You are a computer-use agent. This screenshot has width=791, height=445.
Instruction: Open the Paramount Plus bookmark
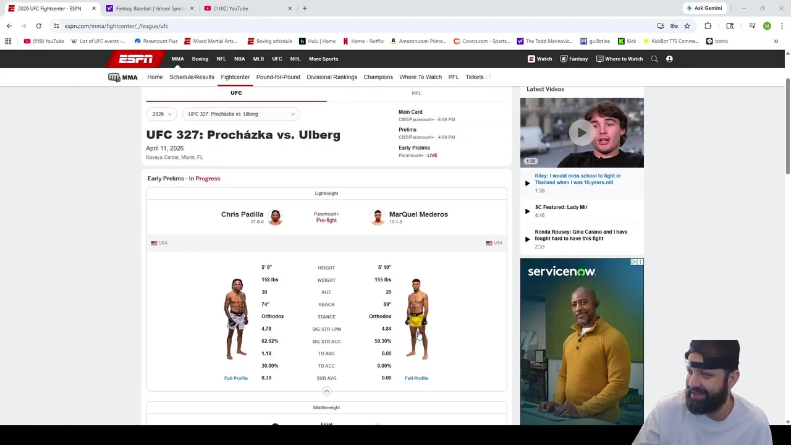[156, 41]
